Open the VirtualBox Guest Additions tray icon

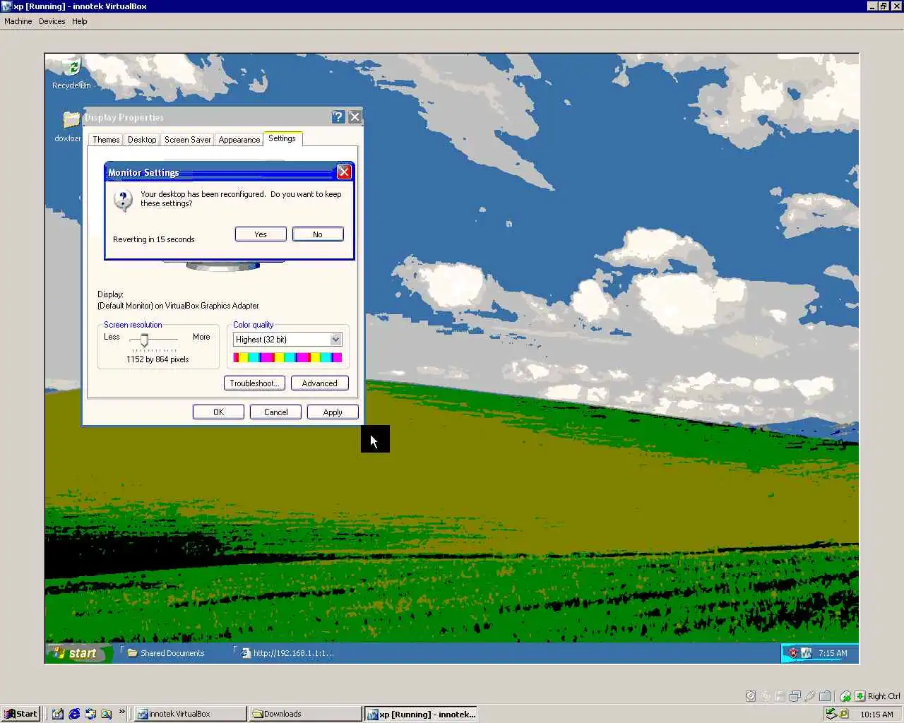click(806, 653)
